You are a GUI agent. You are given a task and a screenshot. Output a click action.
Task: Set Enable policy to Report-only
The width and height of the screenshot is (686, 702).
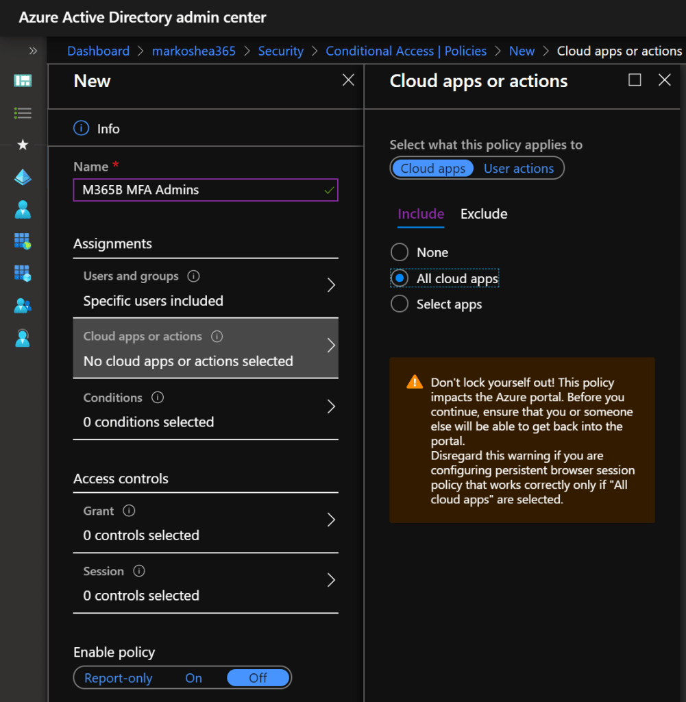pos(119,678)
